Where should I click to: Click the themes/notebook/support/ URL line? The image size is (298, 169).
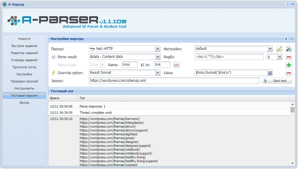116,153
